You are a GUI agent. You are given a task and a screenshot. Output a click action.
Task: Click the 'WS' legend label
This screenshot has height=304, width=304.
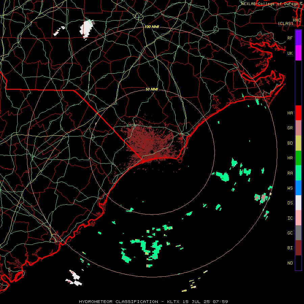(290, 188)
